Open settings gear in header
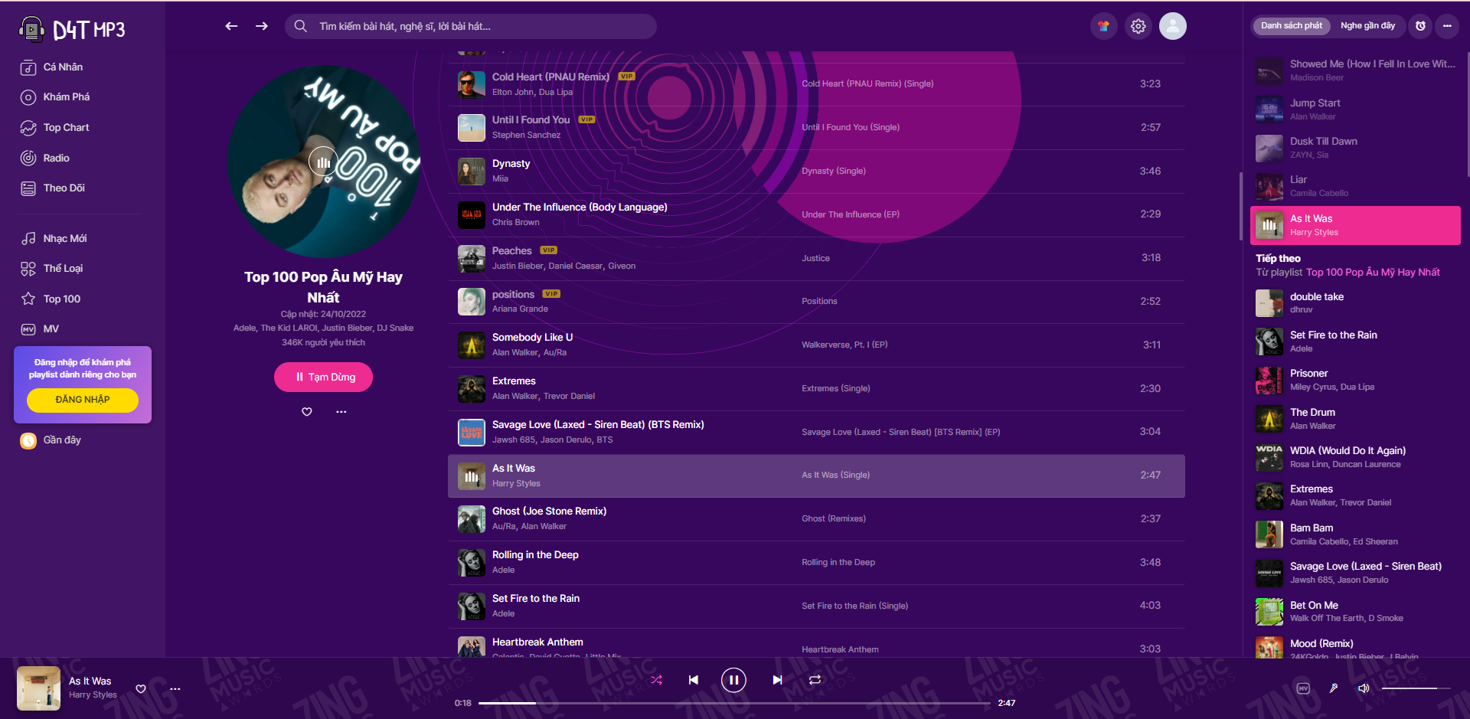The width and height of the screenshot is (1470, 719). (x=1138, y=26)
